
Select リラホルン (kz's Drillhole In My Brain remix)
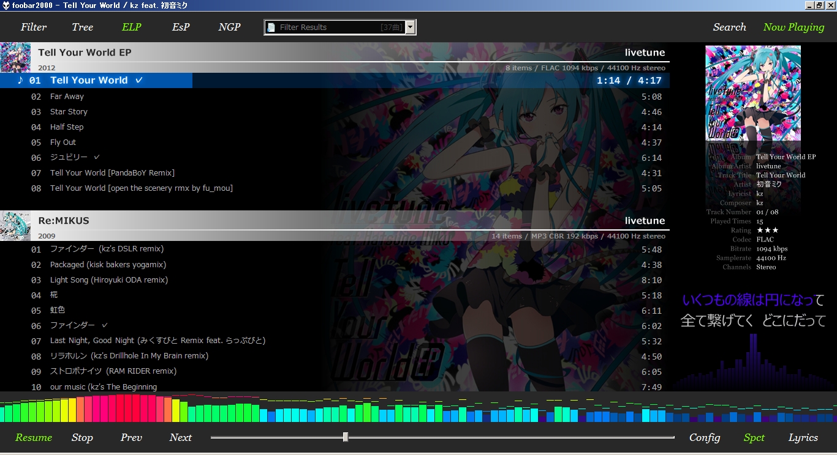point(335,356)
